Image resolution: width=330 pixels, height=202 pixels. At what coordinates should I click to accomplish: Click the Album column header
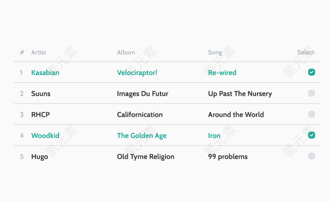[126, 52]
